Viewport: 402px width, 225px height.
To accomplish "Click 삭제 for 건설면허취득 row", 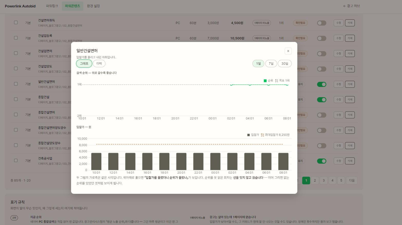I will click(350, 23).
